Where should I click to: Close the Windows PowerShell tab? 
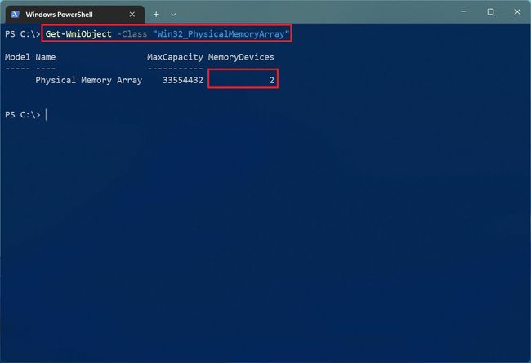pos(132,15)
